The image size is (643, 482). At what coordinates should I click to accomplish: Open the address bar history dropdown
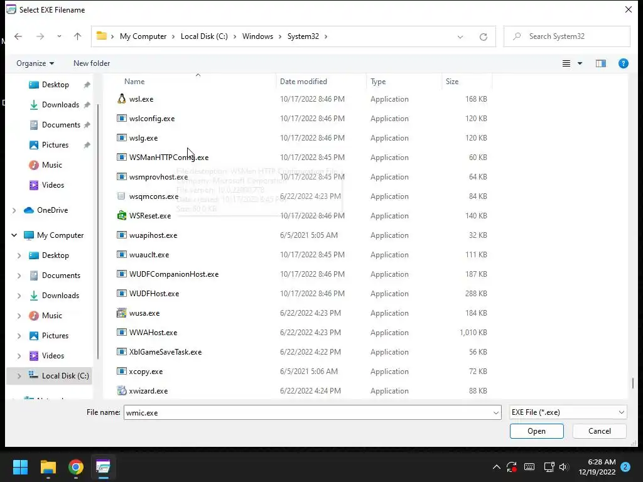click(460, 36)
